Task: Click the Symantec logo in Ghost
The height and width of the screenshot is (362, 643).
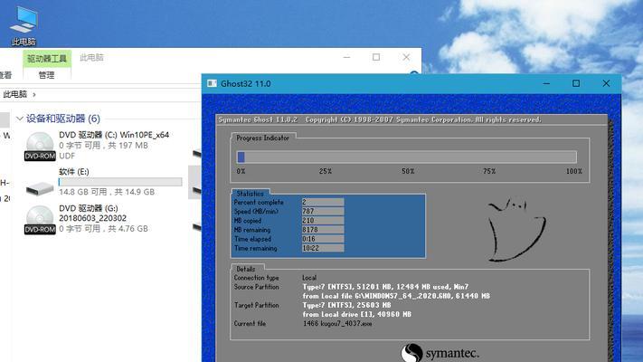Action: [x=440, y=353]
